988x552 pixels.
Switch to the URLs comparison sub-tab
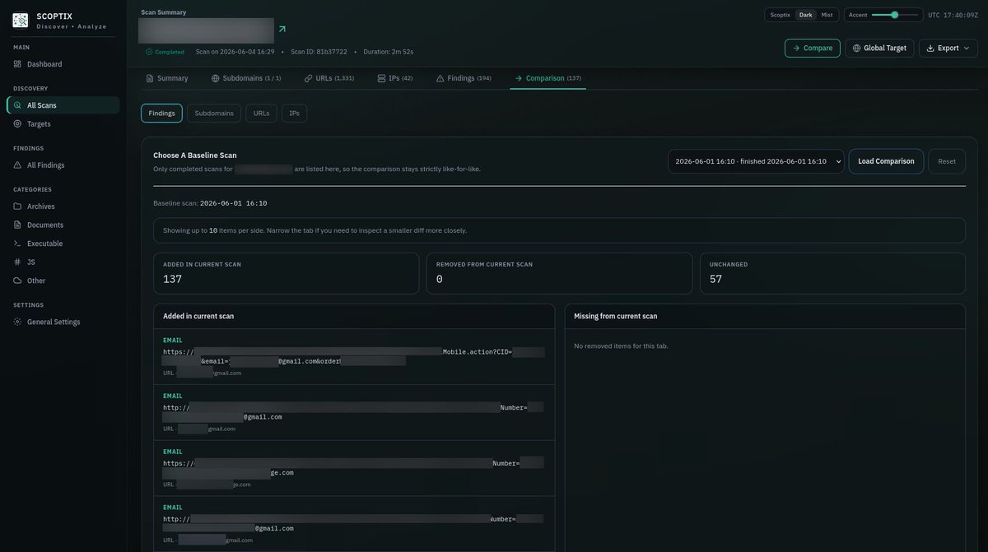[261, 113]
